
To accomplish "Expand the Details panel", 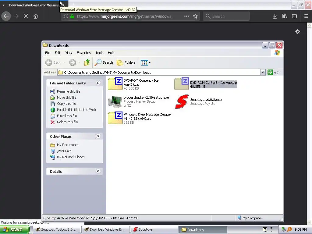I will [x=98, y=171].
